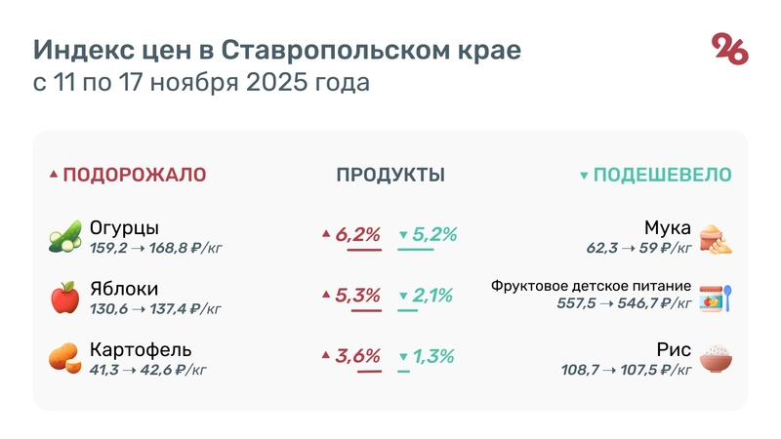
Task: Click red up-triangle beside ПОДОРОЖАЛО
Action: [x=54, y=176]
